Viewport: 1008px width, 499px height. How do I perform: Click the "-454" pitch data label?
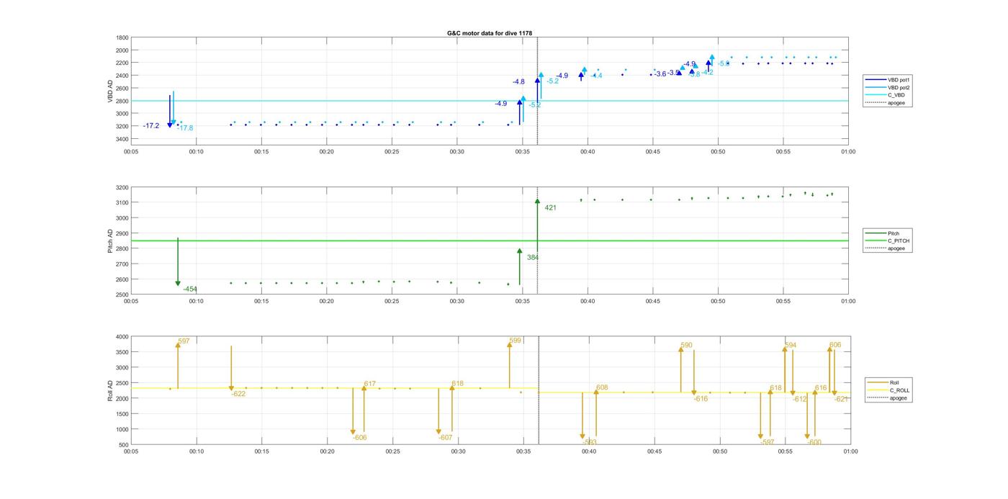pyautogui.click(x=190, y=289)
